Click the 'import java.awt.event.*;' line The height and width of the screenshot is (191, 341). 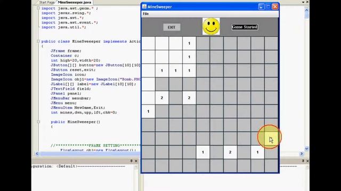pyautogui.click(x=70, y=22)
